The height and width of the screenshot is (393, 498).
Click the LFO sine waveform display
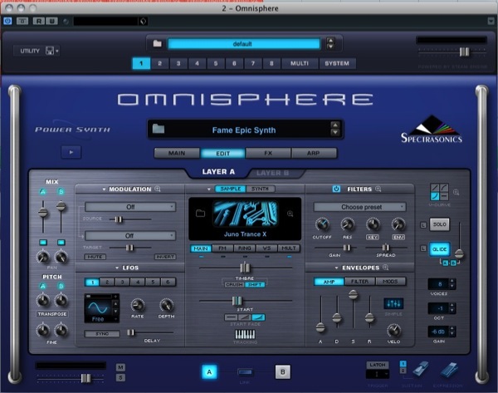(x=97, y=308)
